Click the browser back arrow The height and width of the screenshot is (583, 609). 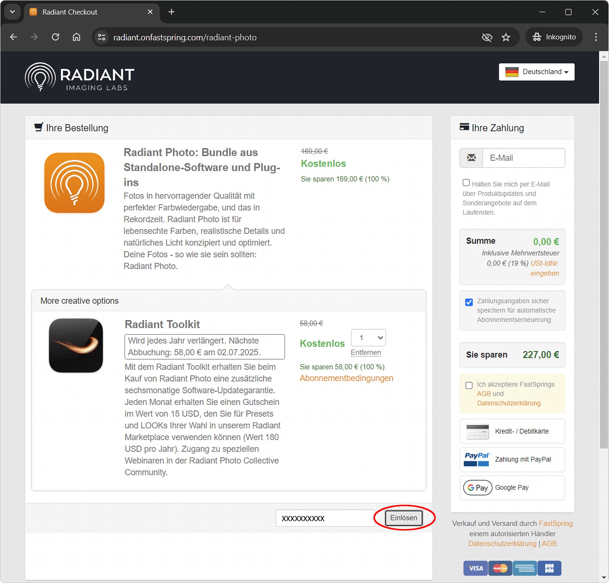click(13, 37)
